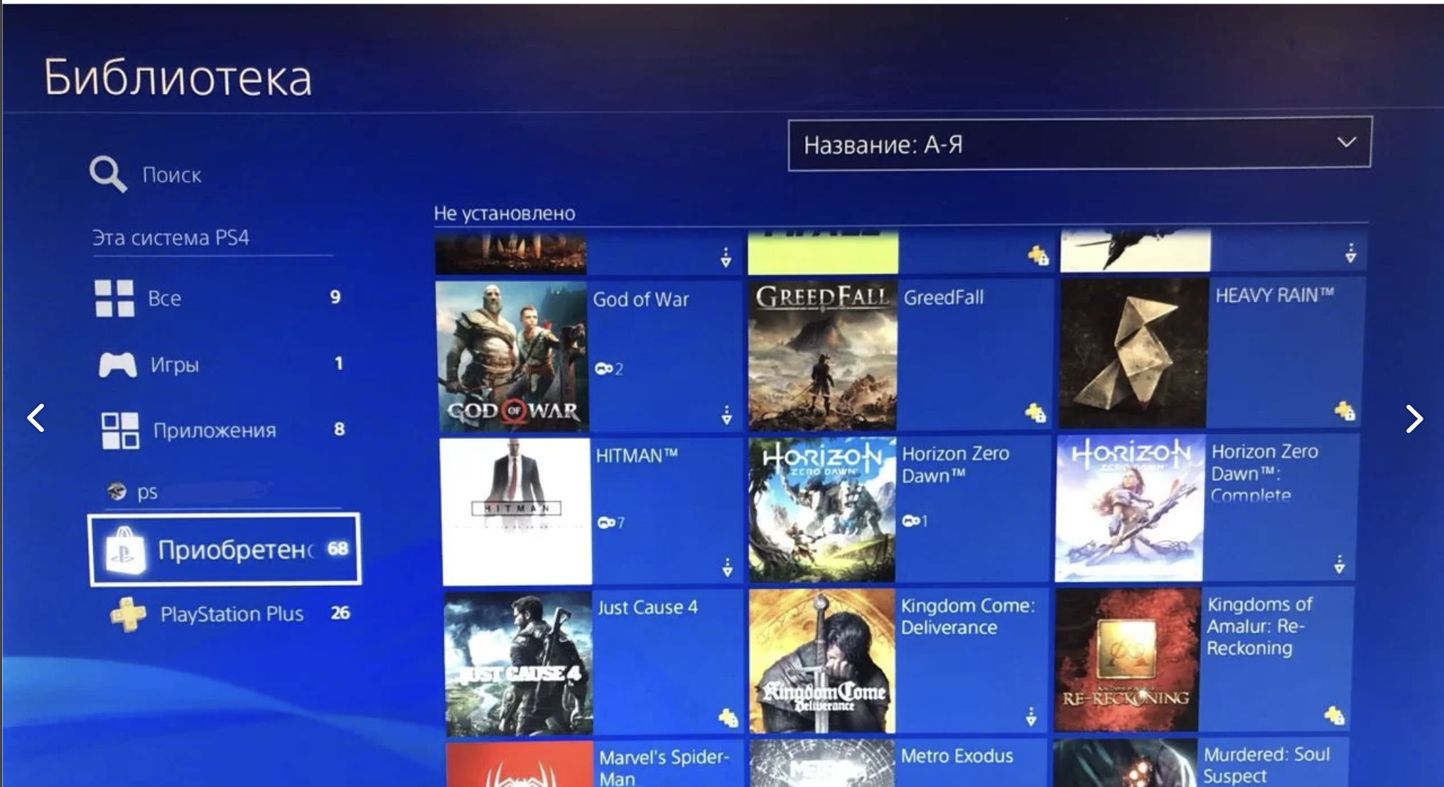Click the sort dropdown chevron arrow

1346,142
